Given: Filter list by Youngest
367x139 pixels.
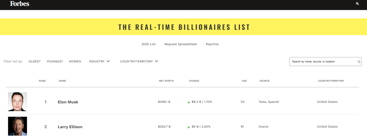Looking at the screenshot, I should coord(55,61).
